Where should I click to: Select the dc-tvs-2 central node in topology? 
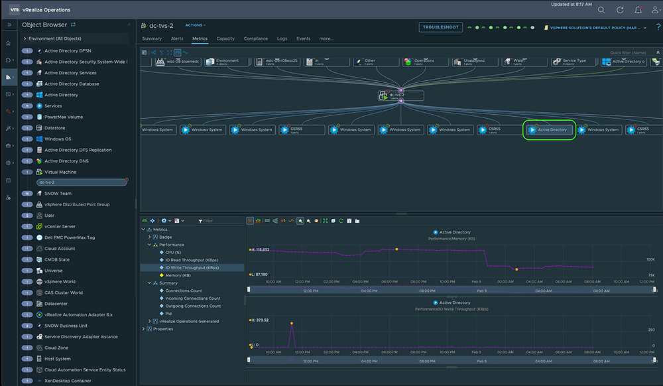click(401, 96)
